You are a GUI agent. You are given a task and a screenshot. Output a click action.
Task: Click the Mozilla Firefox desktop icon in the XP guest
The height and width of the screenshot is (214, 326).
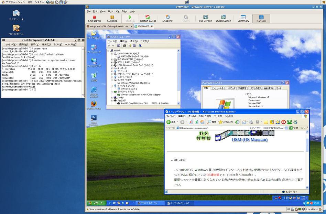point(94,105)
